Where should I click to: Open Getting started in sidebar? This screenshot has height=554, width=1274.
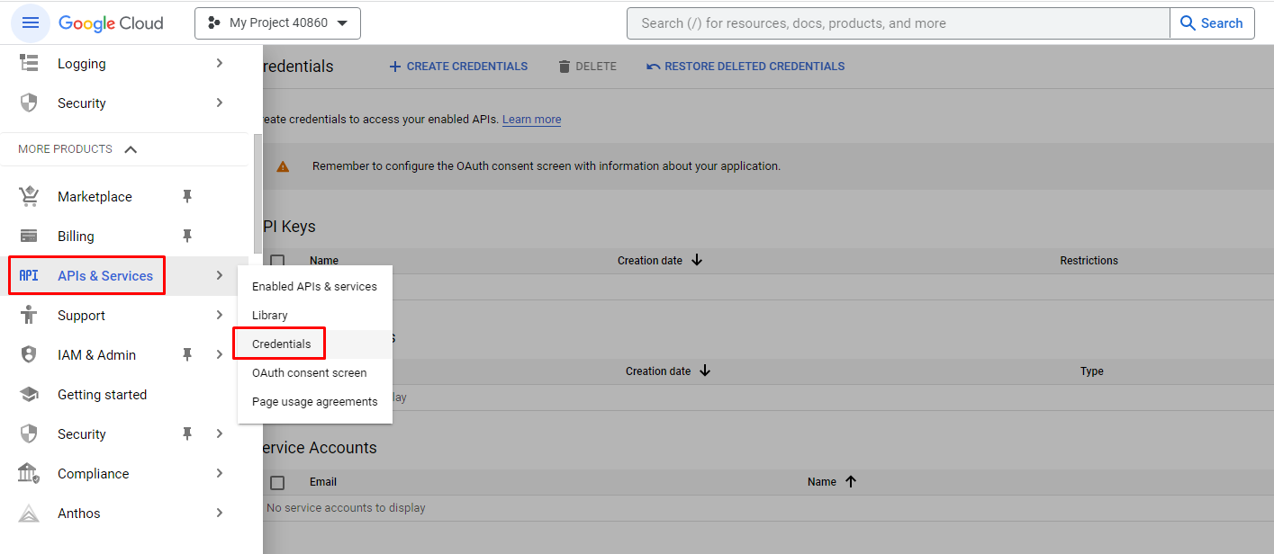click(102, 394)
